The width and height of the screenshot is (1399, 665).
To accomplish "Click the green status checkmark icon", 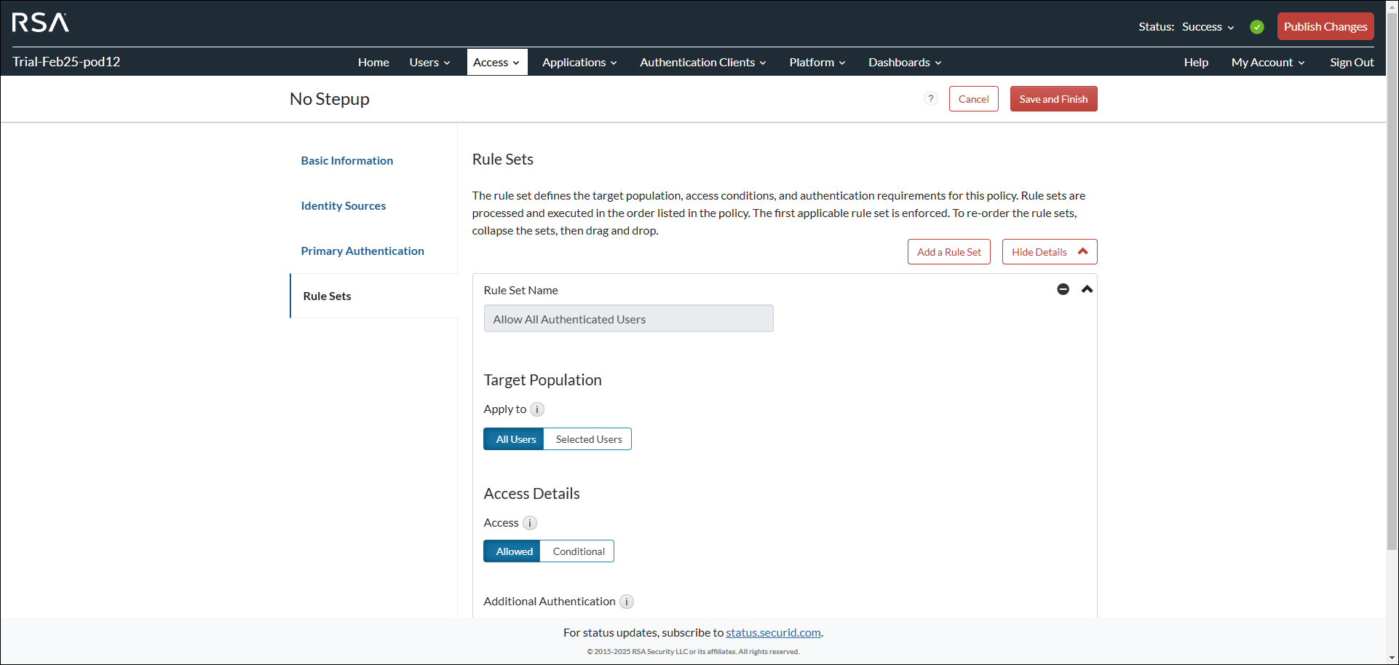I will [x=1256, y=27].
